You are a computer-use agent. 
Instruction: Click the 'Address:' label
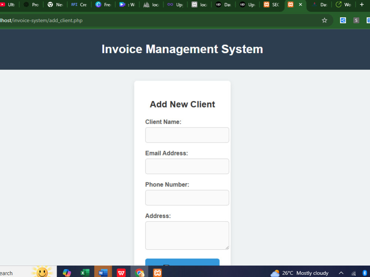pyautogui.click(x=158, y=216)
